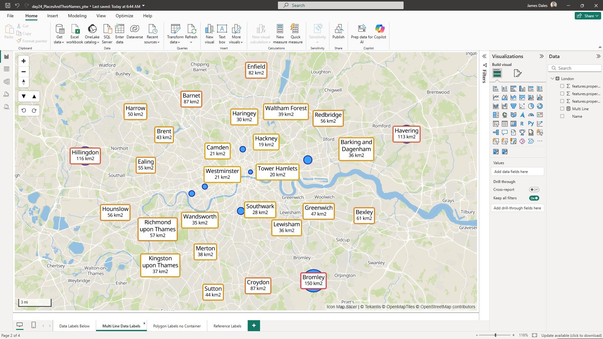Open the Get data dropdown
The image size is (603, 339).
coord(59,42)
